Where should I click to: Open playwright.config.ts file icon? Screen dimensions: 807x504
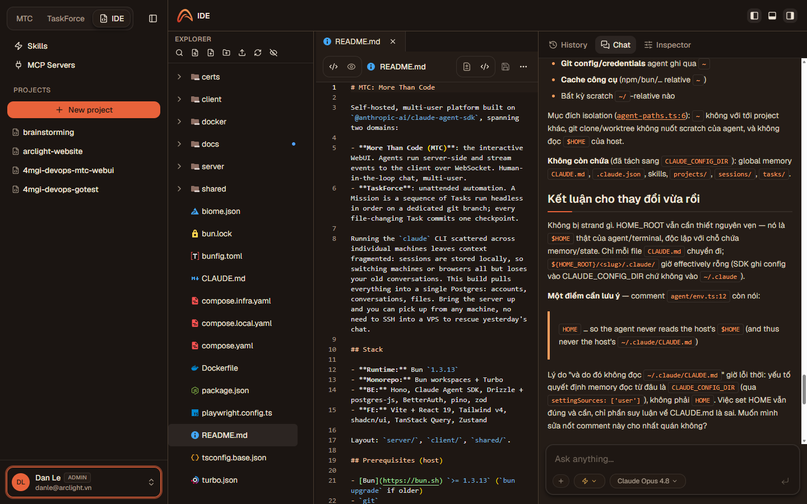195,413
